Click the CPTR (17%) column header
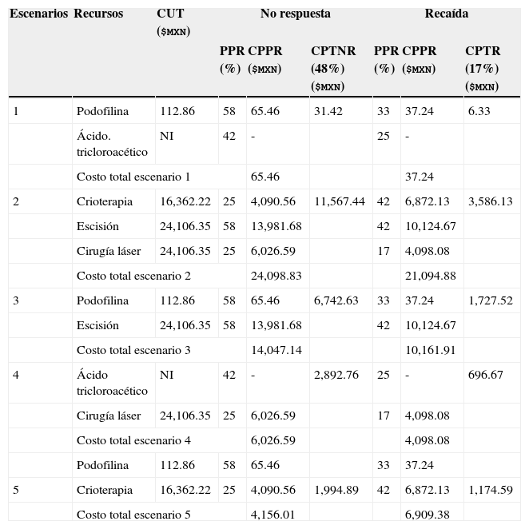The height and width of the screenshot is (529, 529). click(x=483, y=68)
